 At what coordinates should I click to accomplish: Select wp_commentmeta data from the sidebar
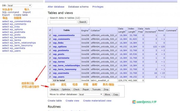click(5, 21)
